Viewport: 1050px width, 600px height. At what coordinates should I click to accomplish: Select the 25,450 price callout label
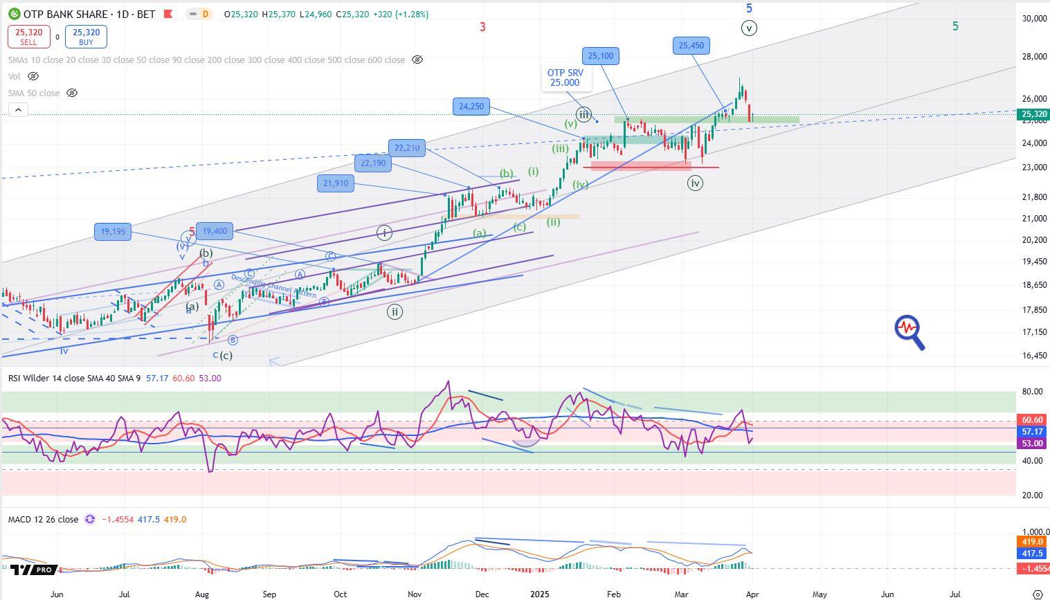[691, 46]
